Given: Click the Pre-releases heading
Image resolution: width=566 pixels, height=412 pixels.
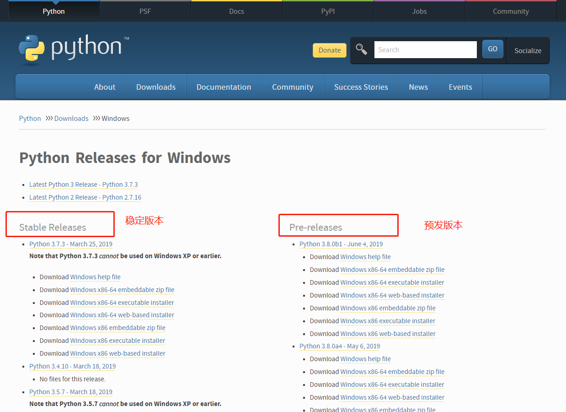Looking at the screenshot, I should pos(315,227).
